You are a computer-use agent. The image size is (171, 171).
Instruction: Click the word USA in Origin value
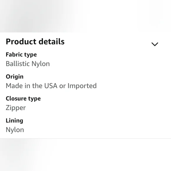click(51, 86)
